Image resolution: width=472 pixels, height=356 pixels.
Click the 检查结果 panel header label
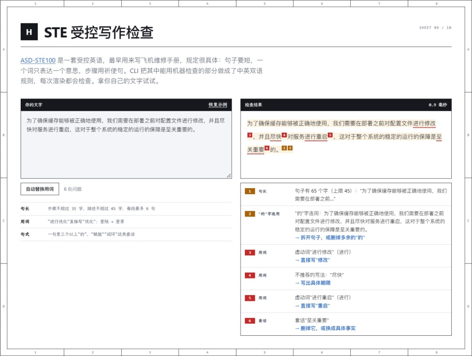coord(254,105)
